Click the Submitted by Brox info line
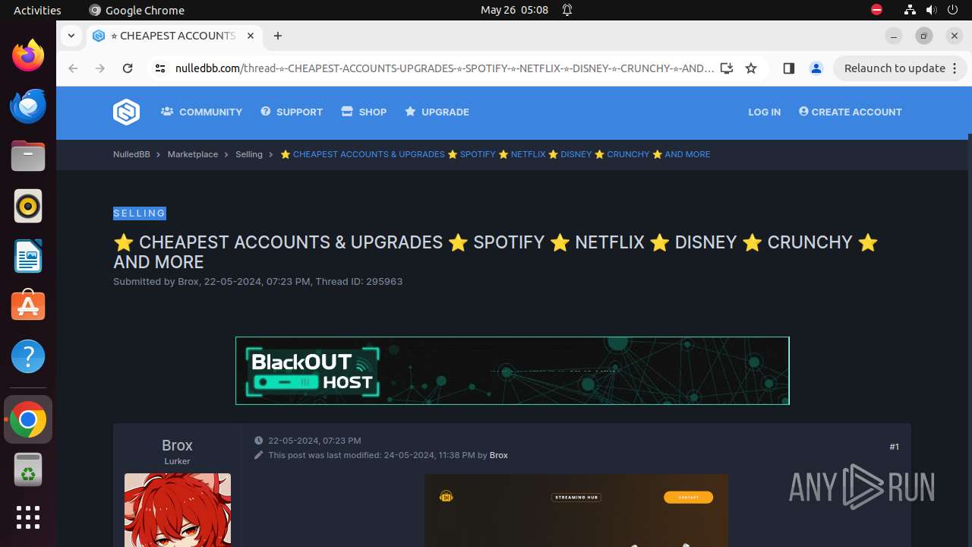972x547 pixels. (x=258, y=281)
